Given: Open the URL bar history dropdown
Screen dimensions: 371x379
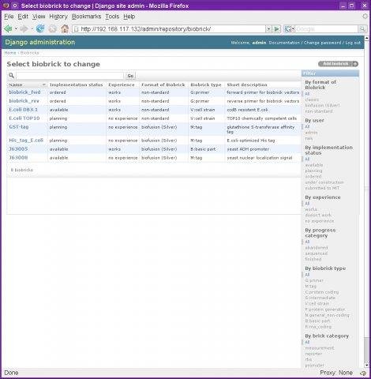Looking at the screenshot, I should tap(268, 29).
